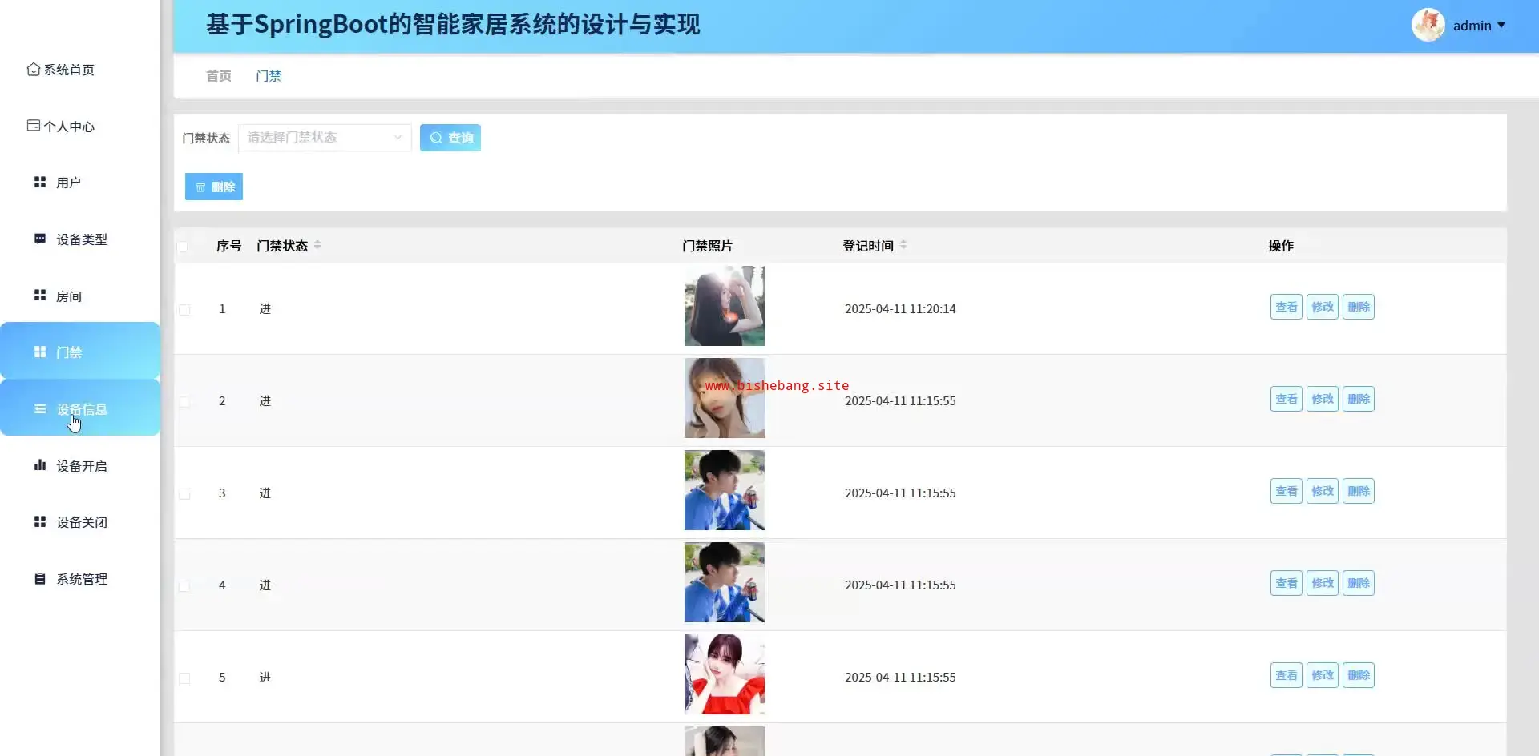The image size is (1539, 756).
Task: Open the access photo in row 2
Action: (725, 398)
